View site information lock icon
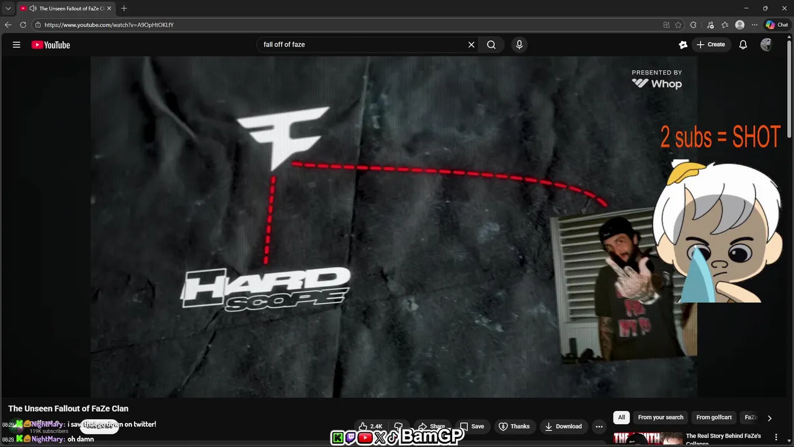The width and height of the screenshot is (794, 447). tap(38, 25)
